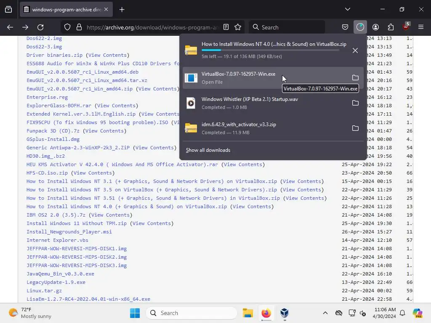Show VirtualBox exe in folder
Viewport: 431px width, 323px height.
tap(355, 78)
